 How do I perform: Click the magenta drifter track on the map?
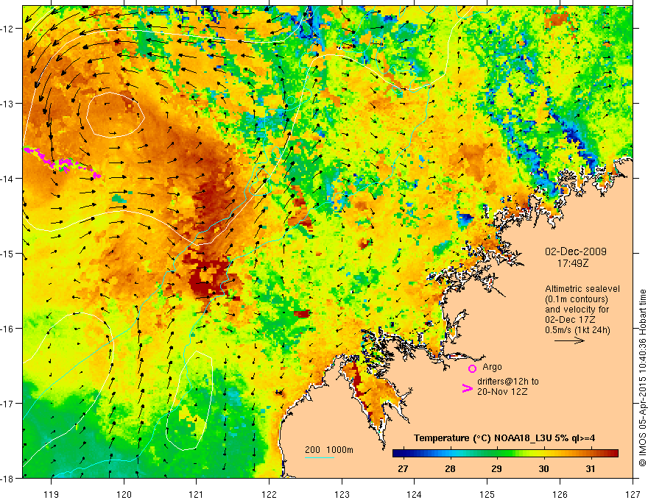pyautogui.click(x=62, y=164)
